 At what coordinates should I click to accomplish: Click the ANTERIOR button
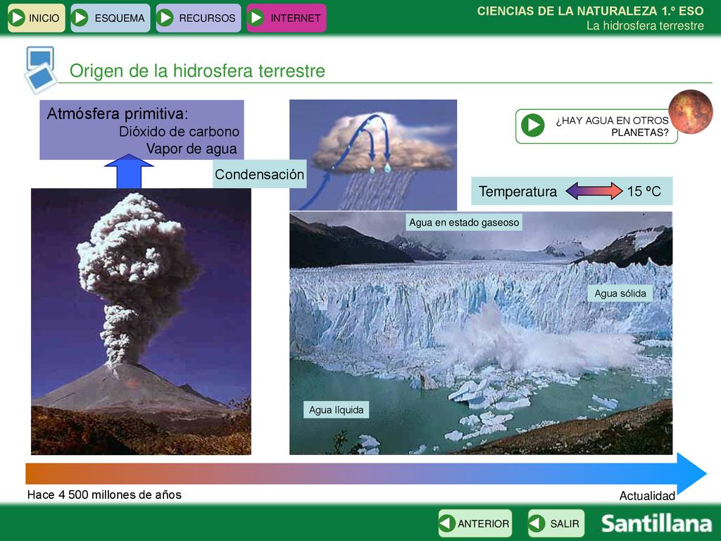475,523
